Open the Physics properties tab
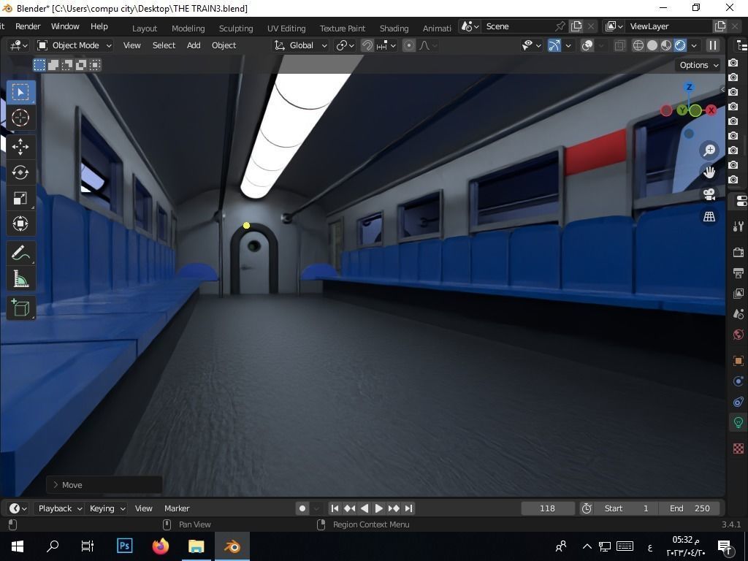The width and height of the screenshot is (748, 561). [738, 381]
